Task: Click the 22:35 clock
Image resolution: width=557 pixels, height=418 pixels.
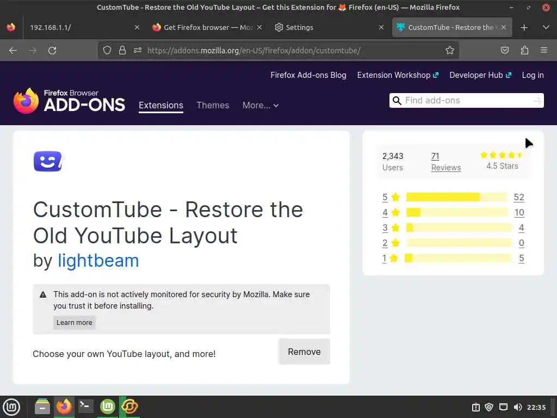Action: [x=536, y=407]
